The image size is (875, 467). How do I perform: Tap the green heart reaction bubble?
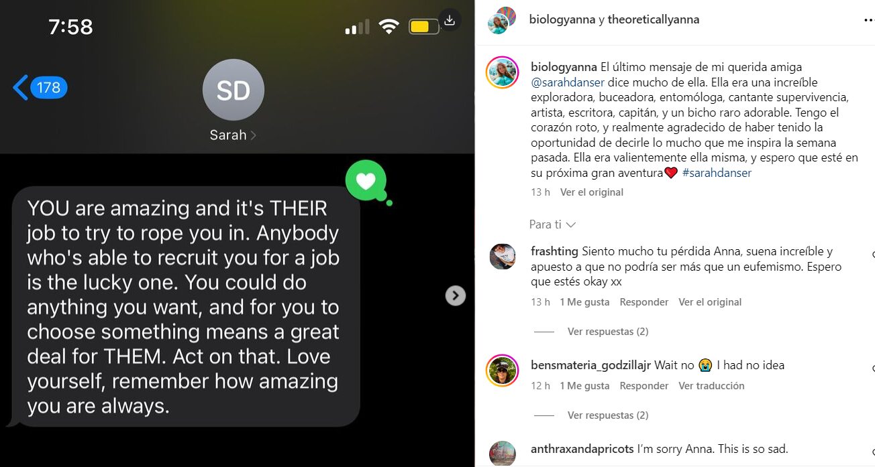coord(366,181)
